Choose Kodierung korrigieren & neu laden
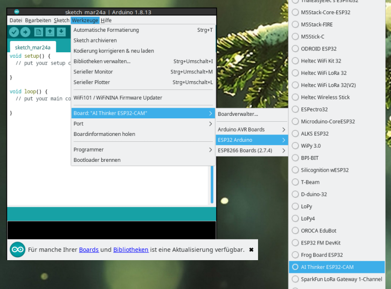This screenshot has height=289, width=391. coord(143,51)
